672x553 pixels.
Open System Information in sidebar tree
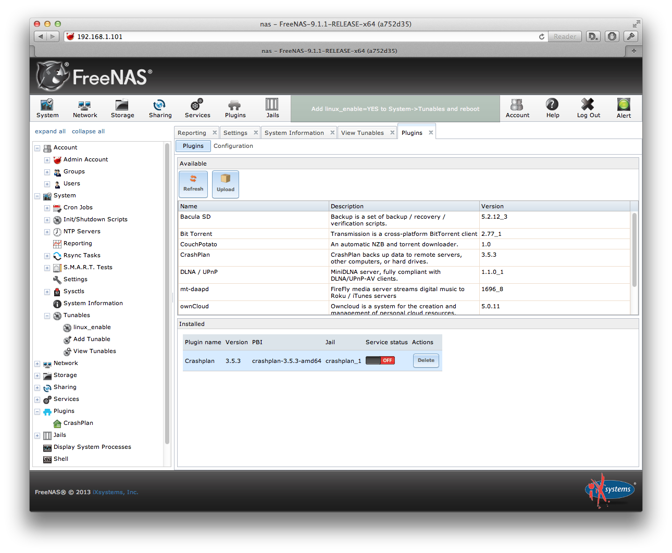click(88, 303)
